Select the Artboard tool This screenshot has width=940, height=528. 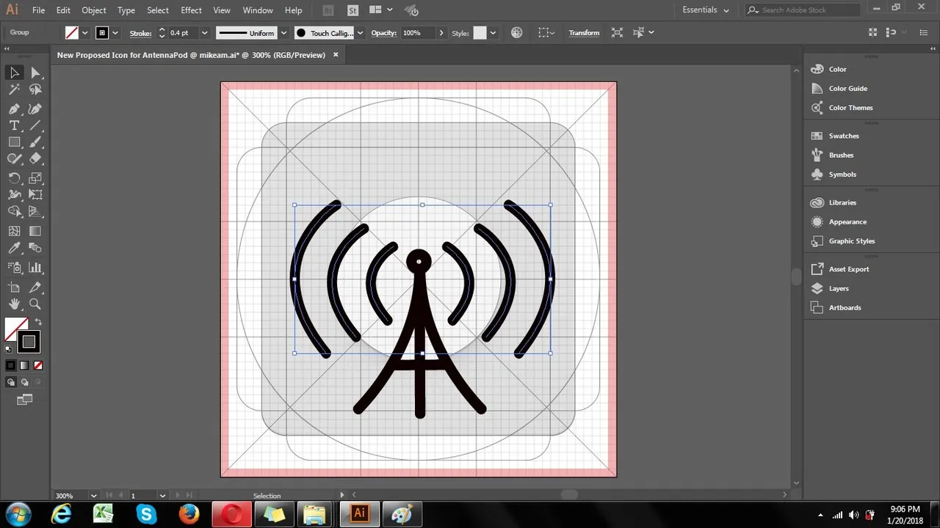14,287
